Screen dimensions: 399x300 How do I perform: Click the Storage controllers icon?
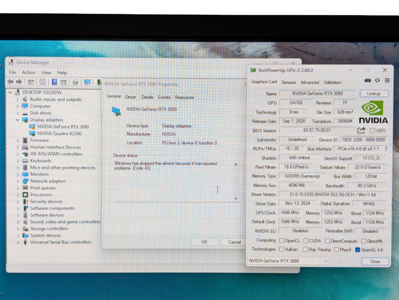[x=25, y=229]
